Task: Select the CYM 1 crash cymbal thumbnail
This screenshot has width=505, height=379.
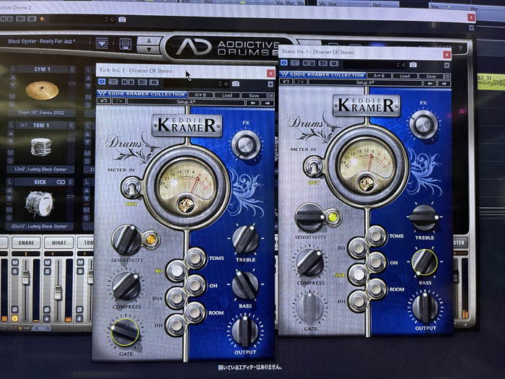Action: tap(42, 90)
